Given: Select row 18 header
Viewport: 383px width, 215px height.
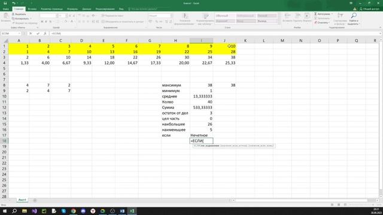Looking at the screenshot, I should pos(4,141).
